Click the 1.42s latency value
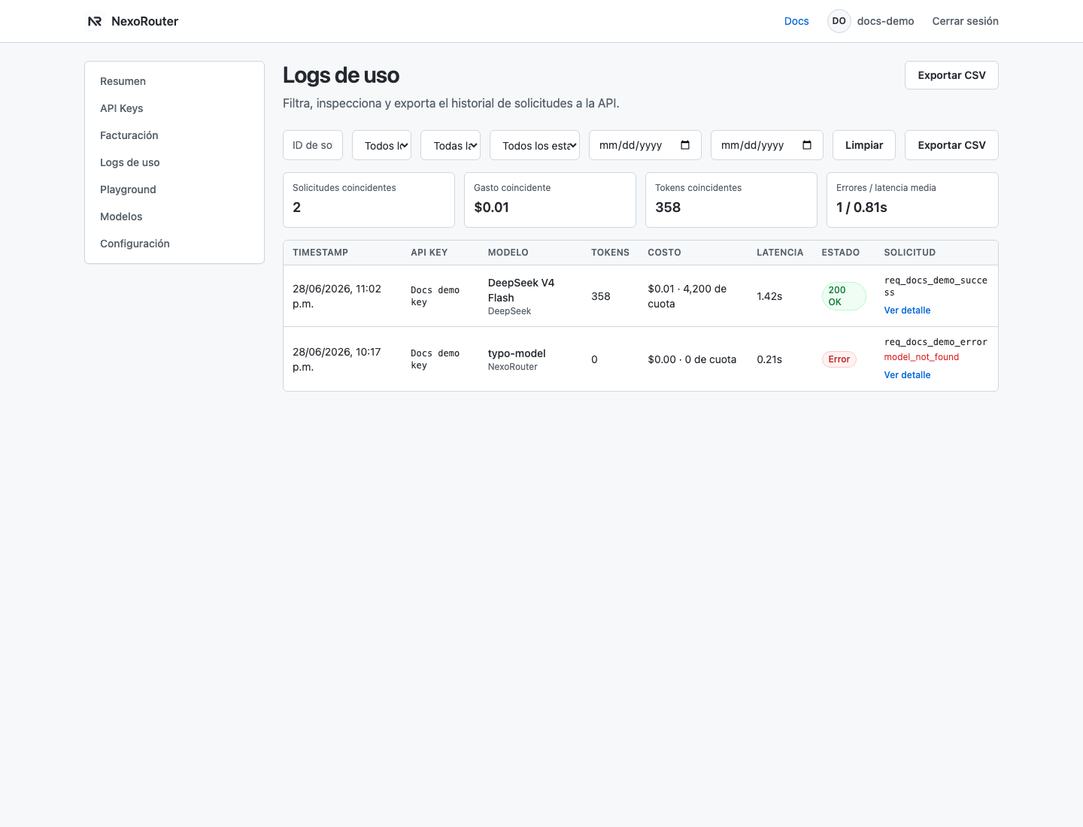This screenshot has height=827, width=1083. click(x=769, y=296)
